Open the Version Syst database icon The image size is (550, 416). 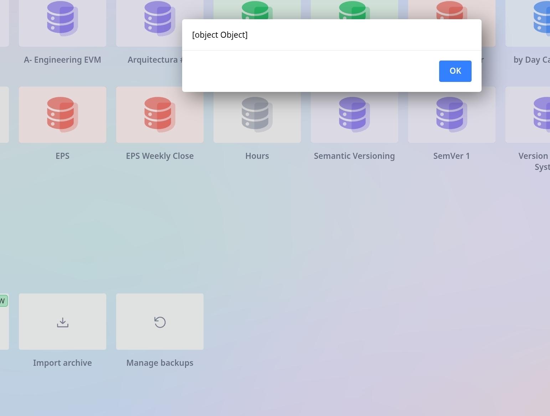[x=541, y=114]
